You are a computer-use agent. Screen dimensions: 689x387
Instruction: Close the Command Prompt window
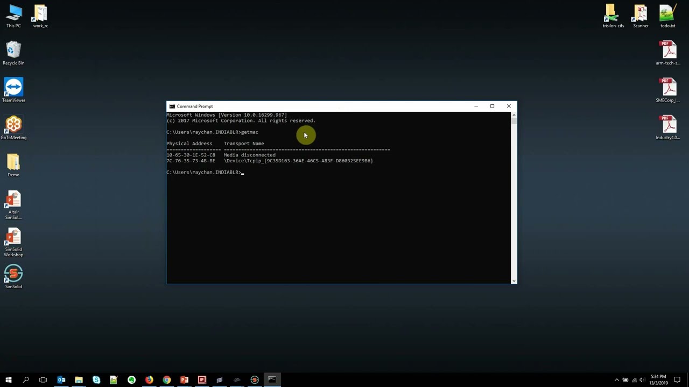(x=509, y=106)
